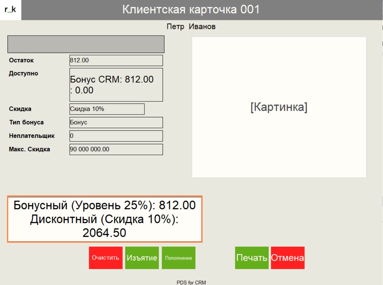Click the Остаток label
The height and width of the screenshot is (285, 383).
click(21, 60)
